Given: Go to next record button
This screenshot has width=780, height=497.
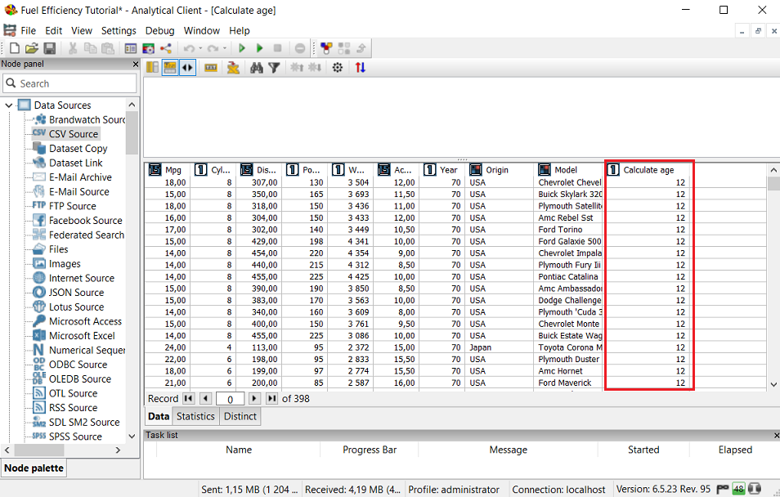Looking at the screenshot, I should click(x=254, y=398).
